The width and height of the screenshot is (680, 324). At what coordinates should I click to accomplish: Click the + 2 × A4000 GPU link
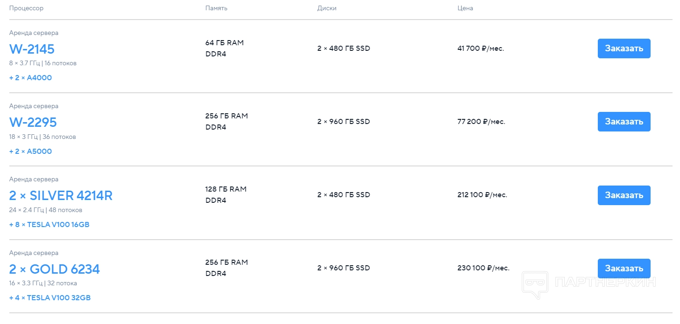tap(30, 78)
